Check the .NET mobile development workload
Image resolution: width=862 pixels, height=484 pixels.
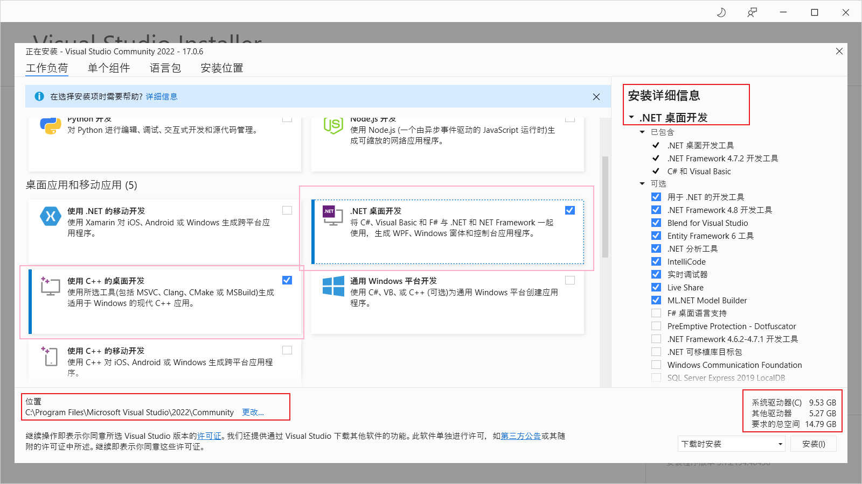point(287,210)
